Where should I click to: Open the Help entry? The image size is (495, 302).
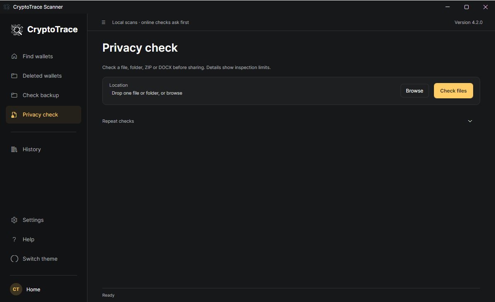pos(43,239)
